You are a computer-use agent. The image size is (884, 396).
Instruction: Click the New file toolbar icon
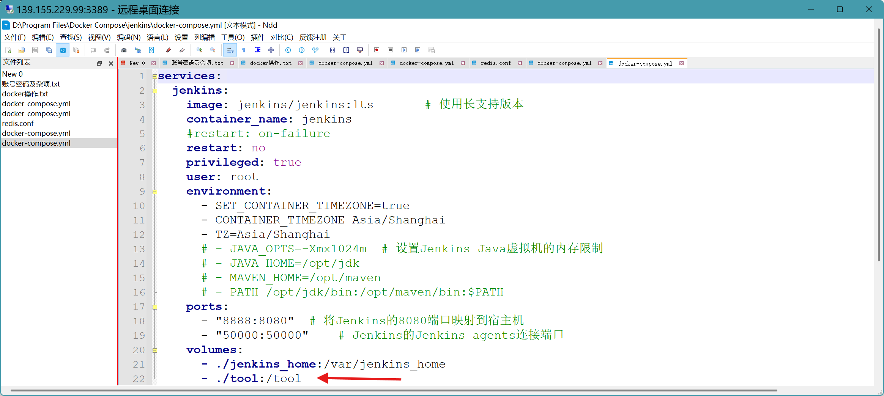coord(8,50)
